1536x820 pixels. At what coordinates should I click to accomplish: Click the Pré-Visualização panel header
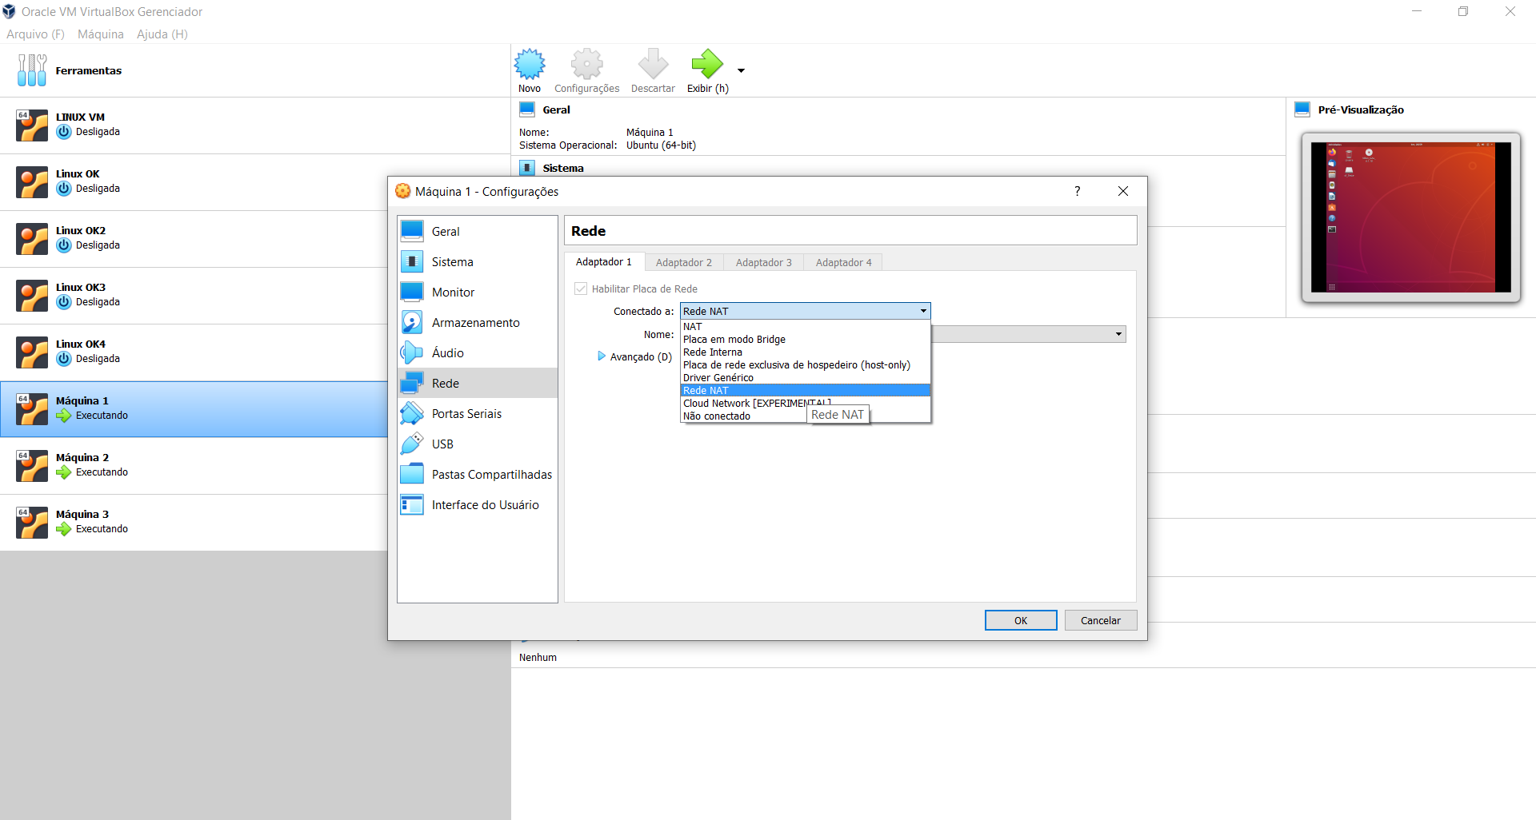click(x=1361, y=109)
